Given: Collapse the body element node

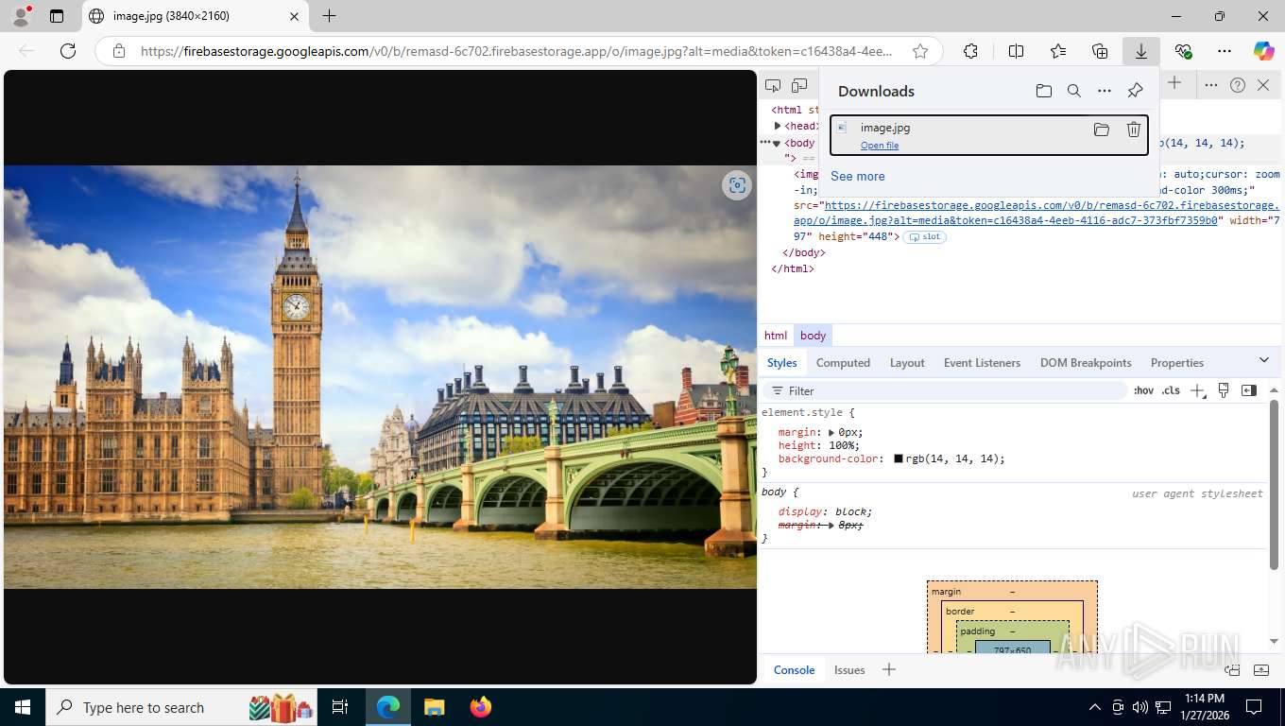Looking at the screenshot, I should [x=777, y=143].
